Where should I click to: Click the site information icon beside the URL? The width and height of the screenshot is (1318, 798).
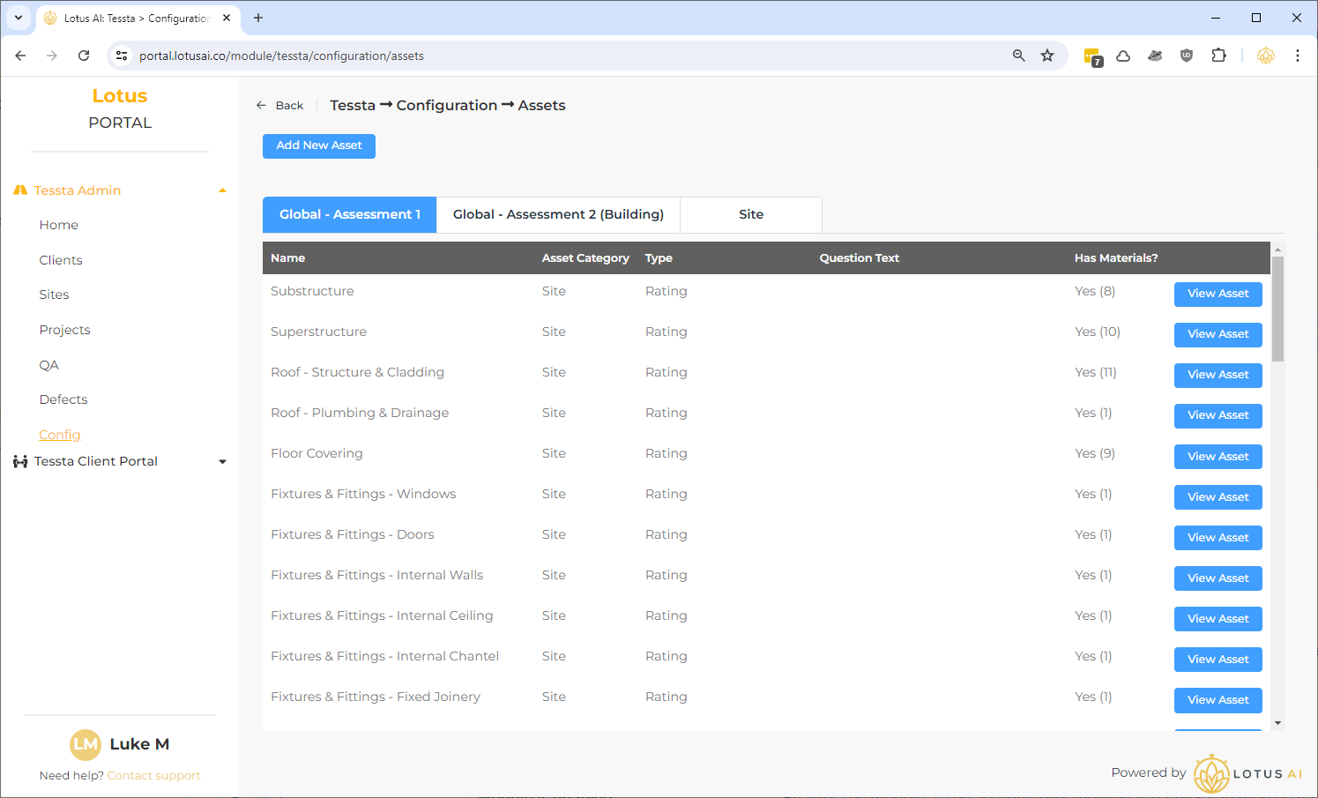tap(122, 56)
